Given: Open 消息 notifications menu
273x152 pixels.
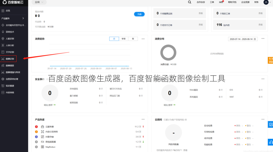Looking at the screenshot, I should (221, 2).
